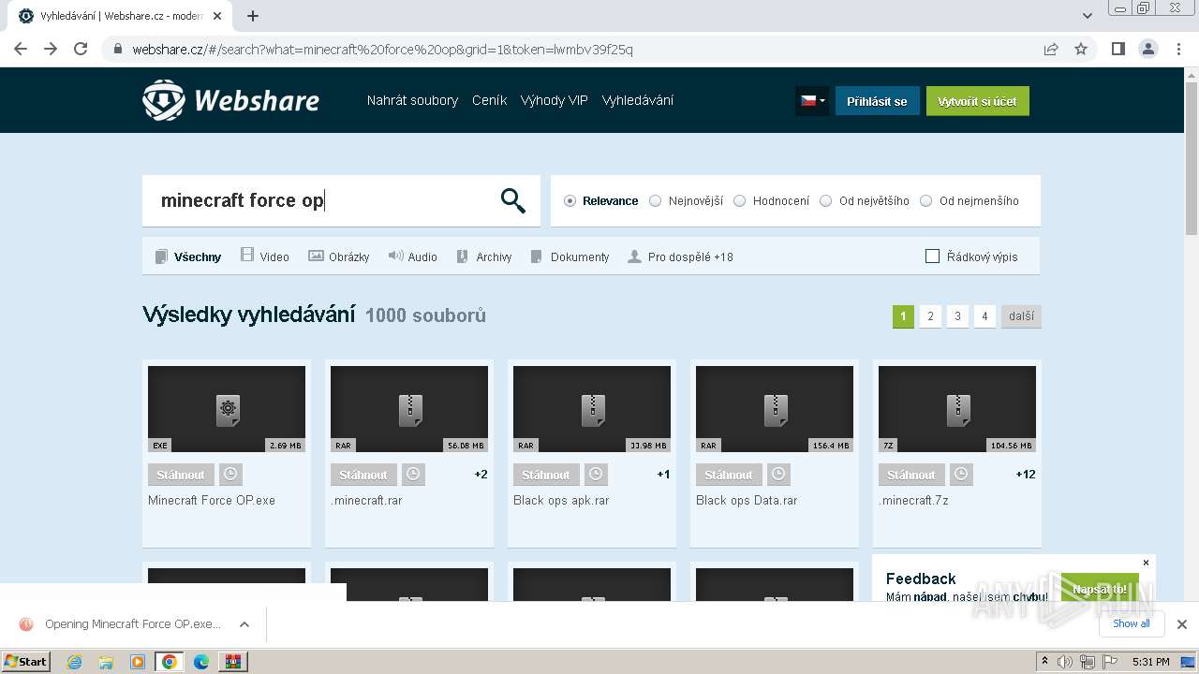
Task: Filter by Všechny file types
Action: point(188,256)
